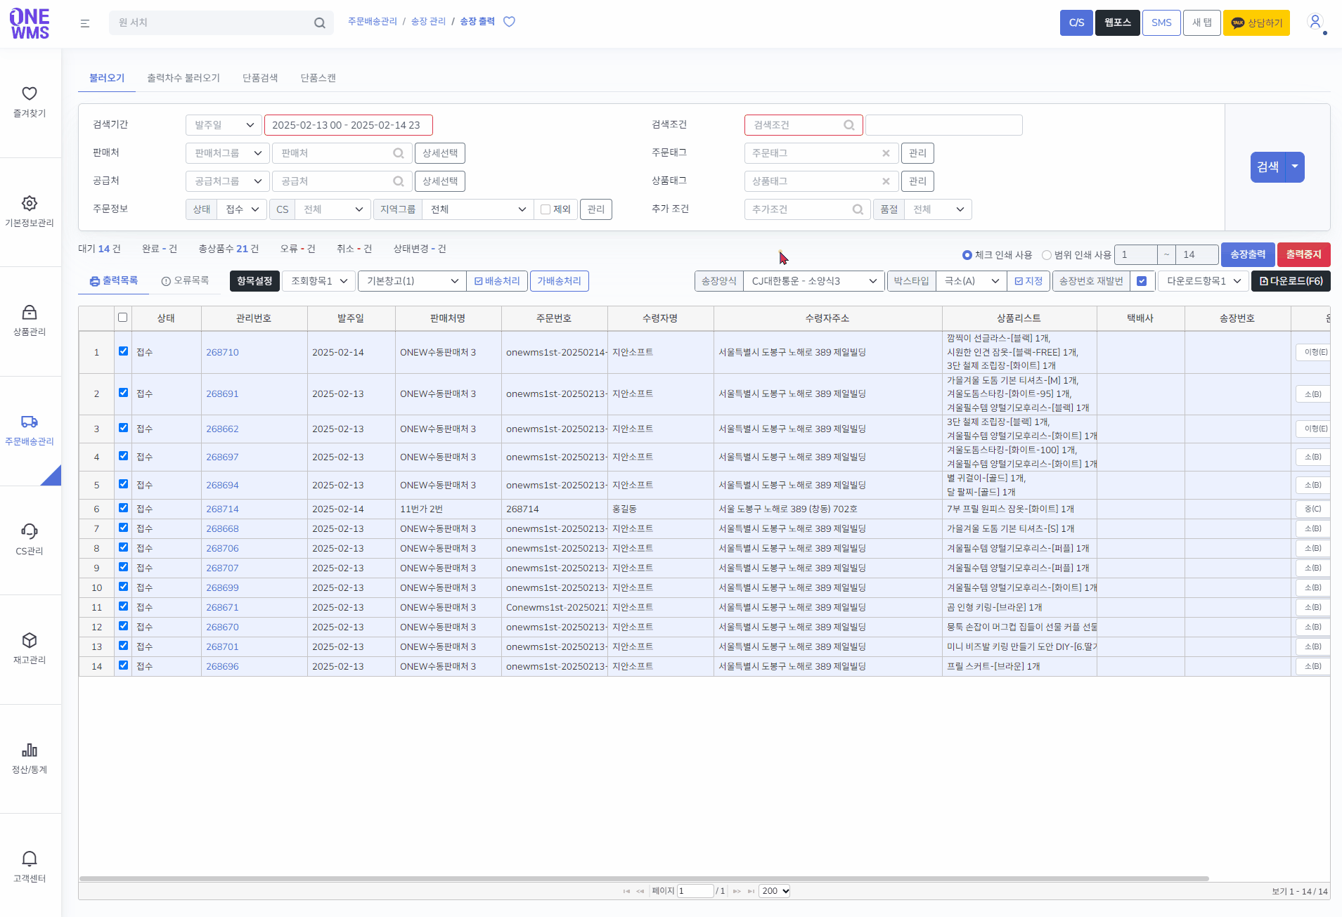
Task: Go to the last page icon
Action: (x=751, y=891)
